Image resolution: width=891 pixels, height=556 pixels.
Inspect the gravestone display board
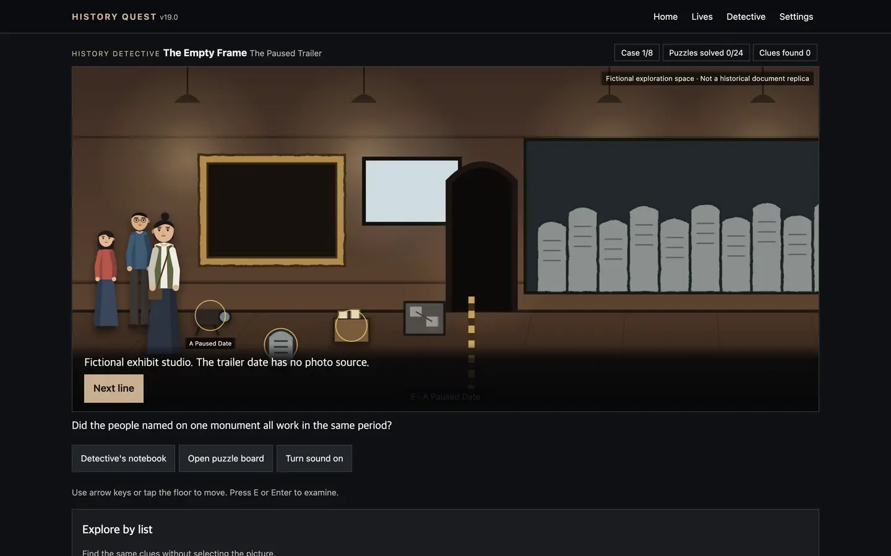click(x=671, y=216)
